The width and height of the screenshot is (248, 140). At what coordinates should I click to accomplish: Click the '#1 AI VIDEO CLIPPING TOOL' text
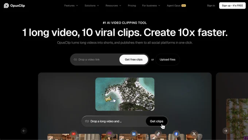[125, 23]
